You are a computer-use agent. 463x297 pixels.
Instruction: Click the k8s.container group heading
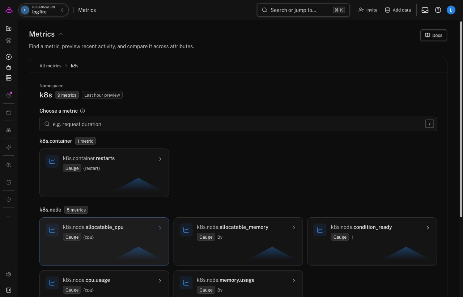coord(56,141)
